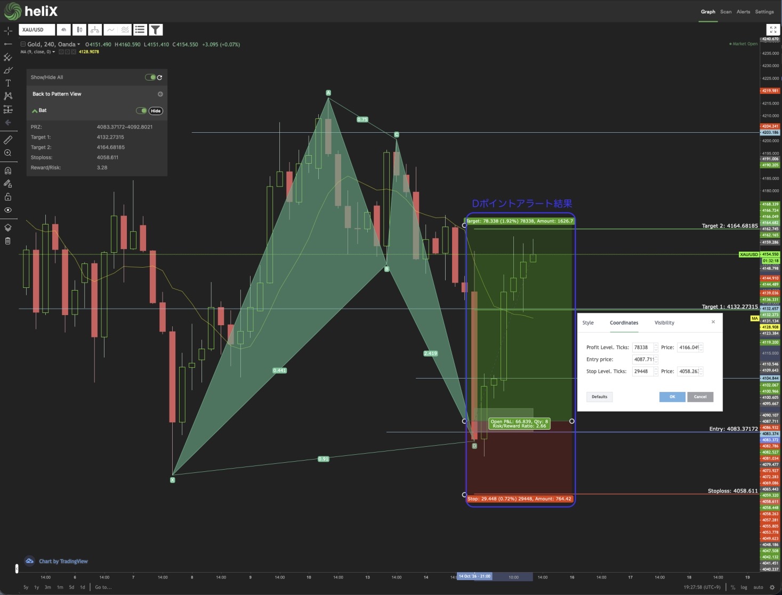Open the Alerts tab in header
782x595 pixels.
click(743, 12)
